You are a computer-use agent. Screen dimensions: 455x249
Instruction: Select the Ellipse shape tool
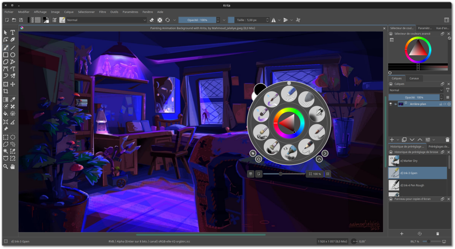(13, 55)
